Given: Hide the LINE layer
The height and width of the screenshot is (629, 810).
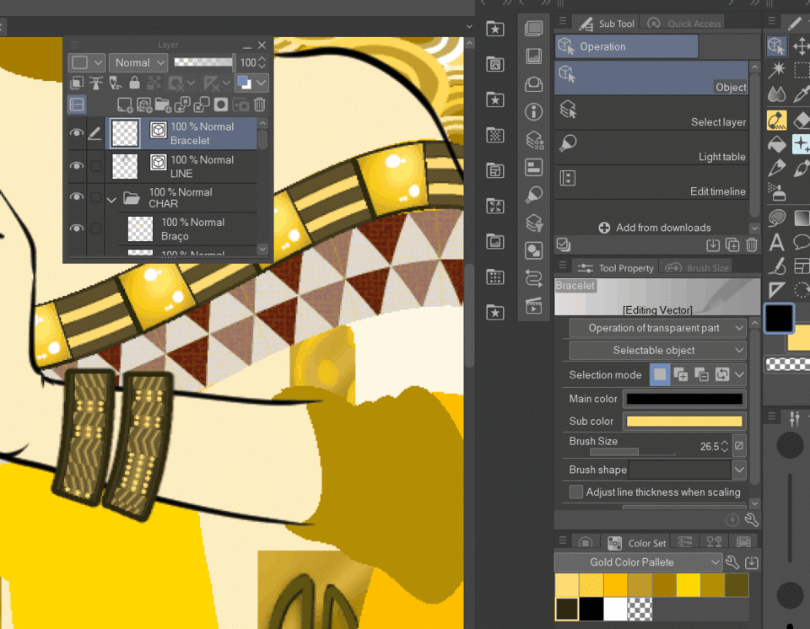Looking at the screenshot, I should pos(77,166).
